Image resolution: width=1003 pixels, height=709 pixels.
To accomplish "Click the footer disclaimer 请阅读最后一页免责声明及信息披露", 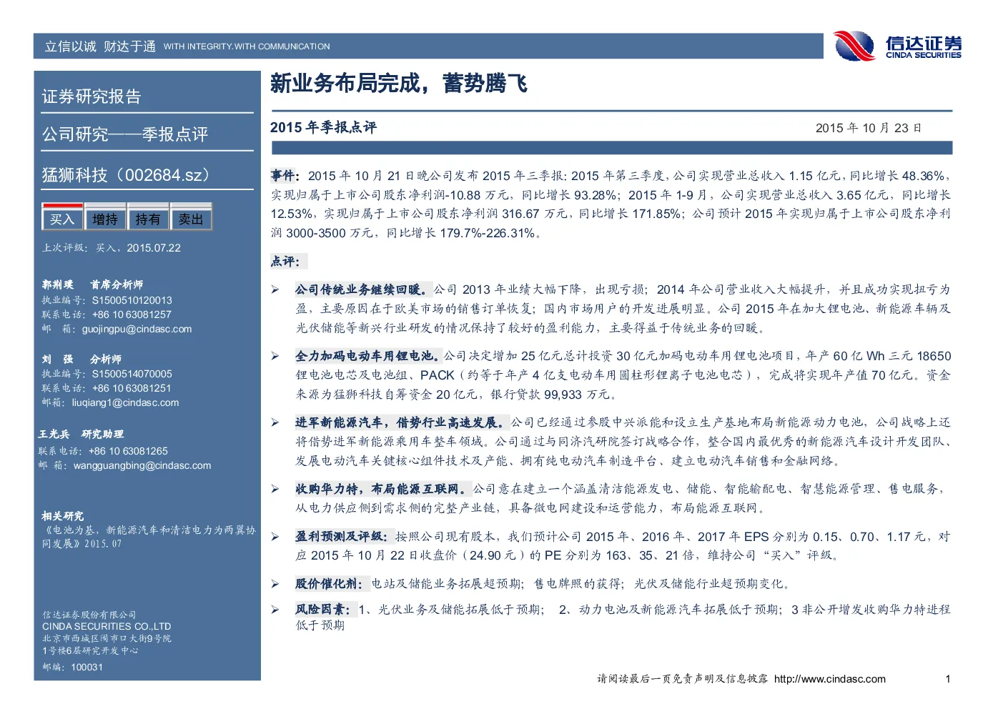I will tap(683, 679).
